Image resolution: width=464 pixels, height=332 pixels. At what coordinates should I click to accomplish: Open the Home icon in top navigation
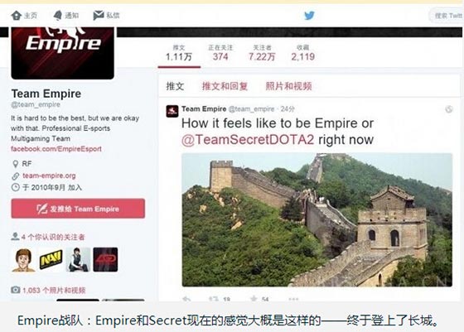coord(17,15)
